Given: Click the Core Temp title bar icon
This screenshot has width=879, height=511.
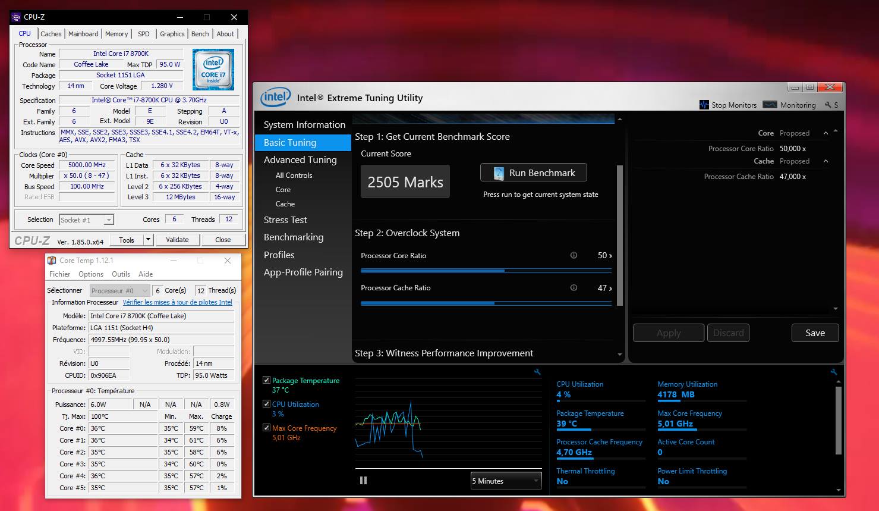Looking at the screenshot, I should click(x=52, y=261).
